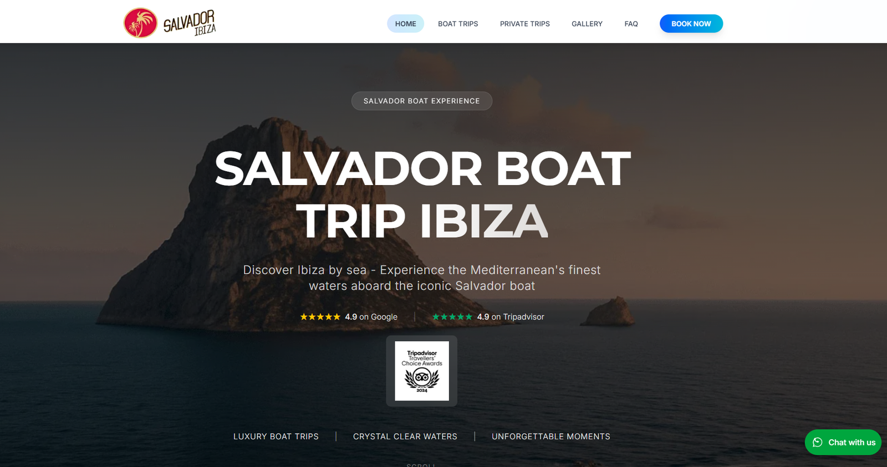The image size is (887, 467).
Task: Click the blue Book Now button
Action: coord(691,24)
